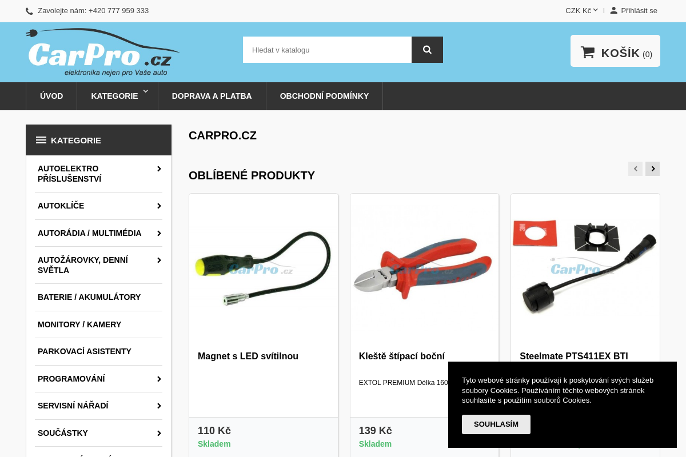
Task: Navigate to Úvod home tab
Action: pyautogui.click(x=51, y=96)
